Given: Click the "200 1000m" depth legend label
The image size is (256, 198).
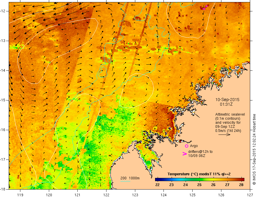Looking at the screenshot, I should (x=130, y=178).
